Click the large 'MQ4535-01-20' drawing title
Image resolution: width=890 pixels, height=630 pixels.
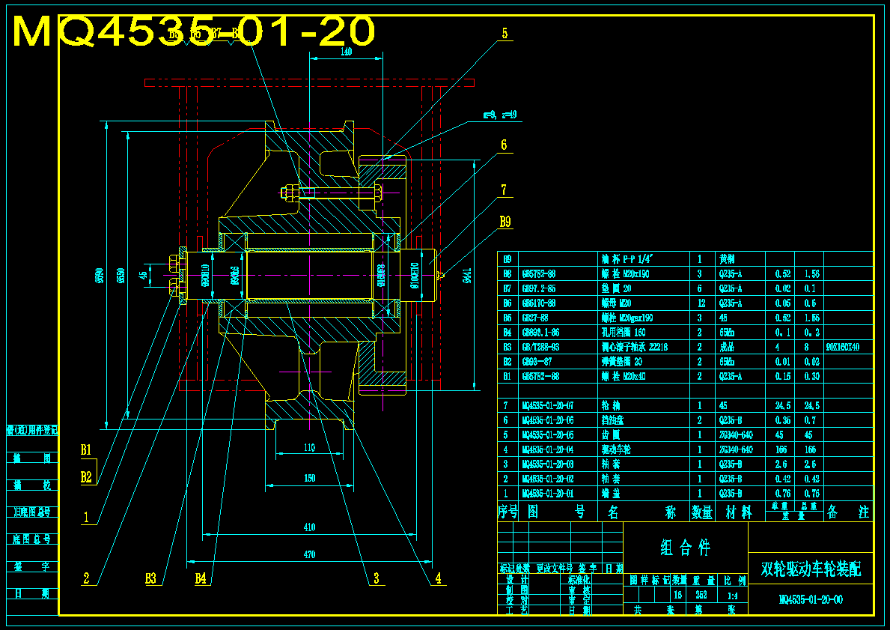[194, 31]
